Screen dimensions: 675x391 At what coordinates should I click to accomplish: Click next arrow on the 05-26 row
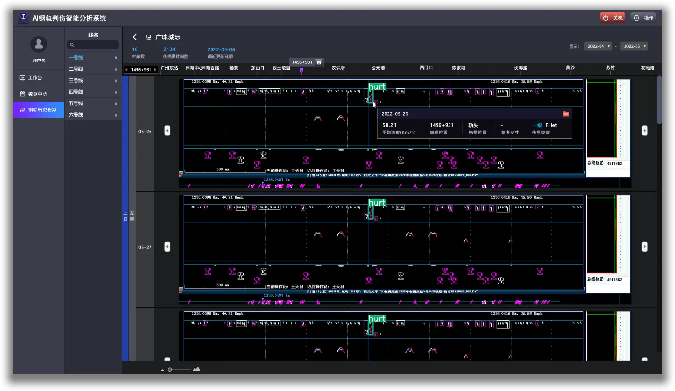point(645,131)
